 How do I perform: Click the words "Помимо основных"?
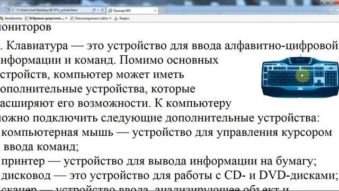(x=169, y=60)
